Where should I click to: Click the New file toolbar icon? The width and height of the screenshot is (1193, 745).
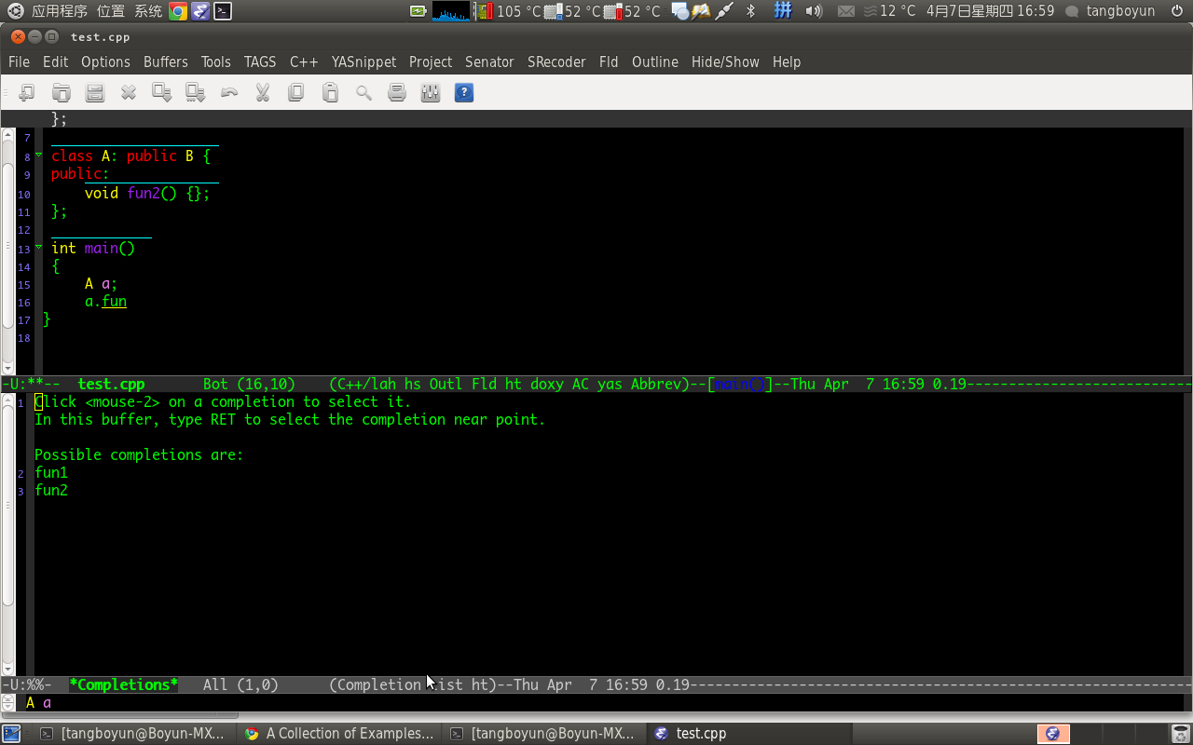(27, 92)
